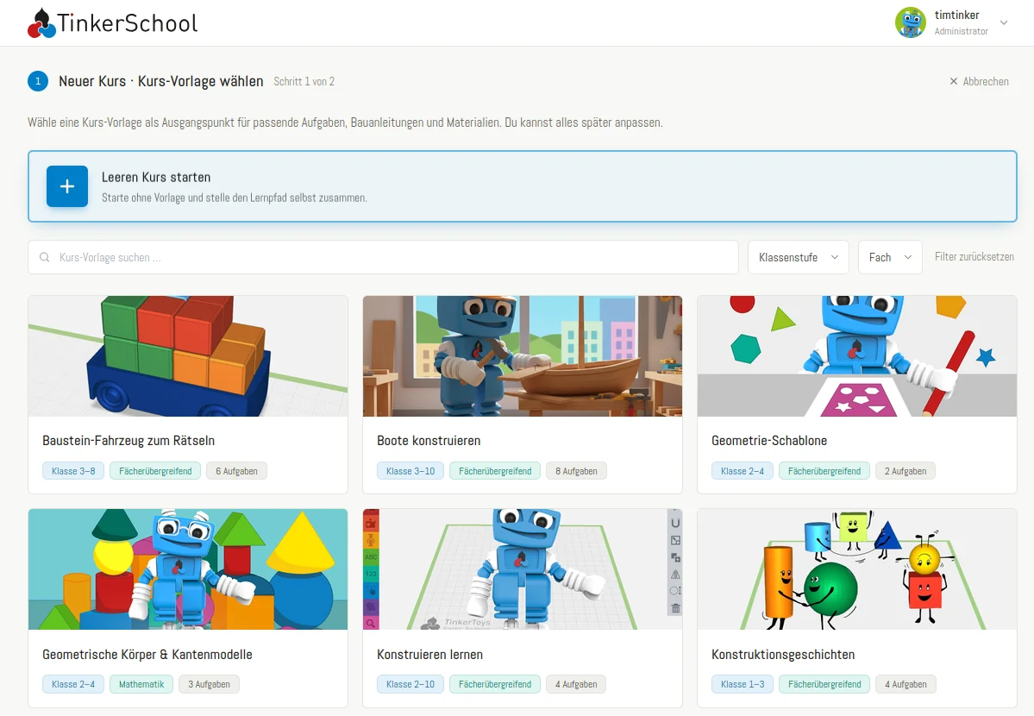Click Filter zurücksetzen link
This screenshot has height=716, width=1034.
(x=974, y=257)
